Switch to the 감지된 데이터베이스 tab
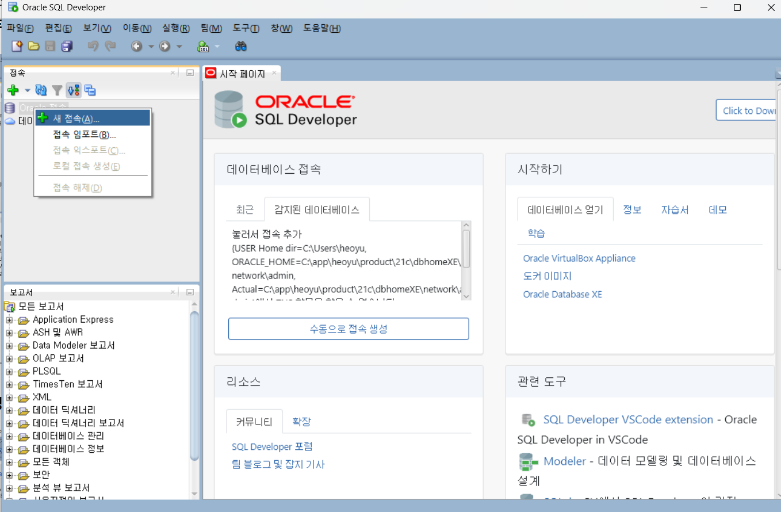This screenshot has width=781, height=512. click(x=317, y=210)
